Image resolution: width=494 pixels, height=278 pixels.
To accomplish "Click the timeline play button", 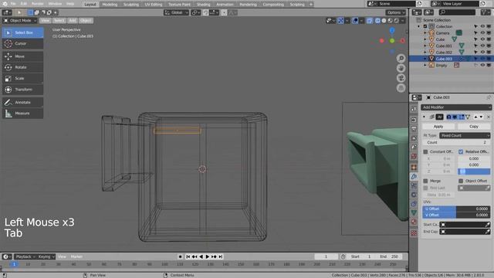I will coord(208,256).
